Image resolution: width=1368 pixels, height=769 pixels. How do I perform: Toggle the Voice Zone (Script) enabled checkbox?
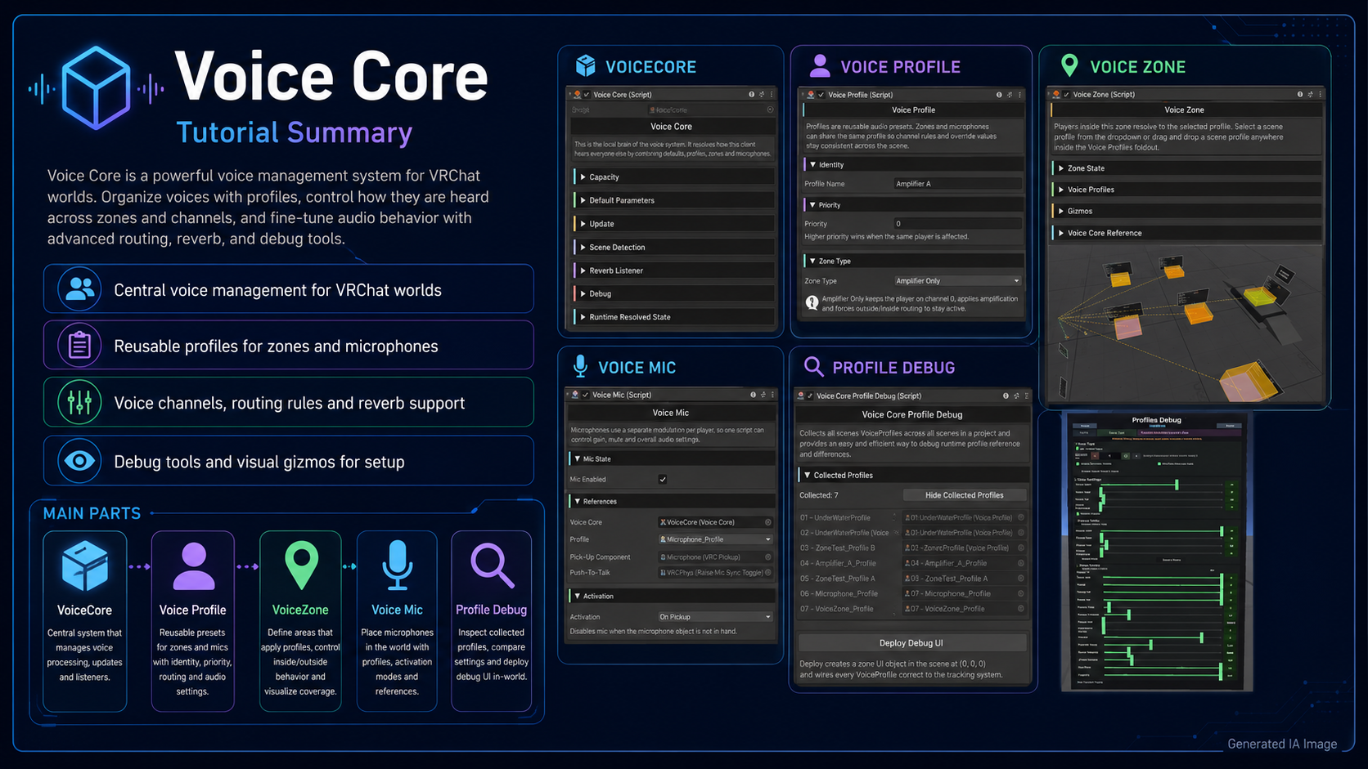click(1066, 95)
